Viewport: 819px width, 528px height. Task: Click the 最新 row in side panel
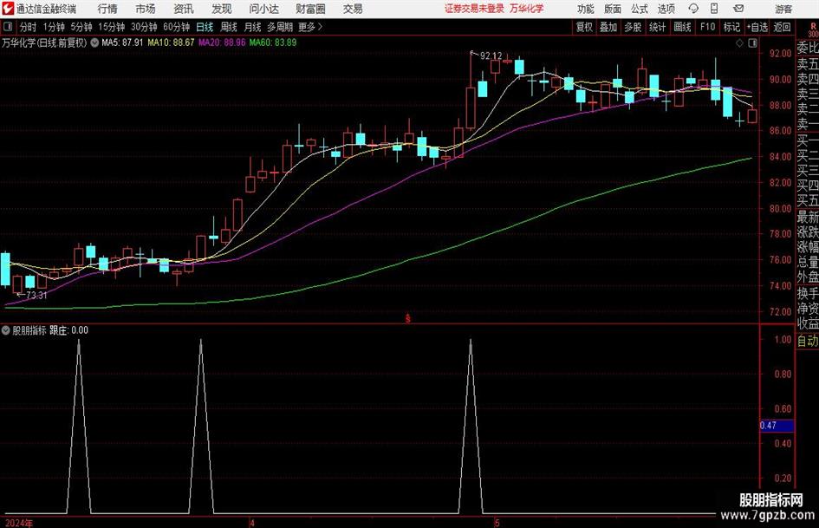click(807, 217)
